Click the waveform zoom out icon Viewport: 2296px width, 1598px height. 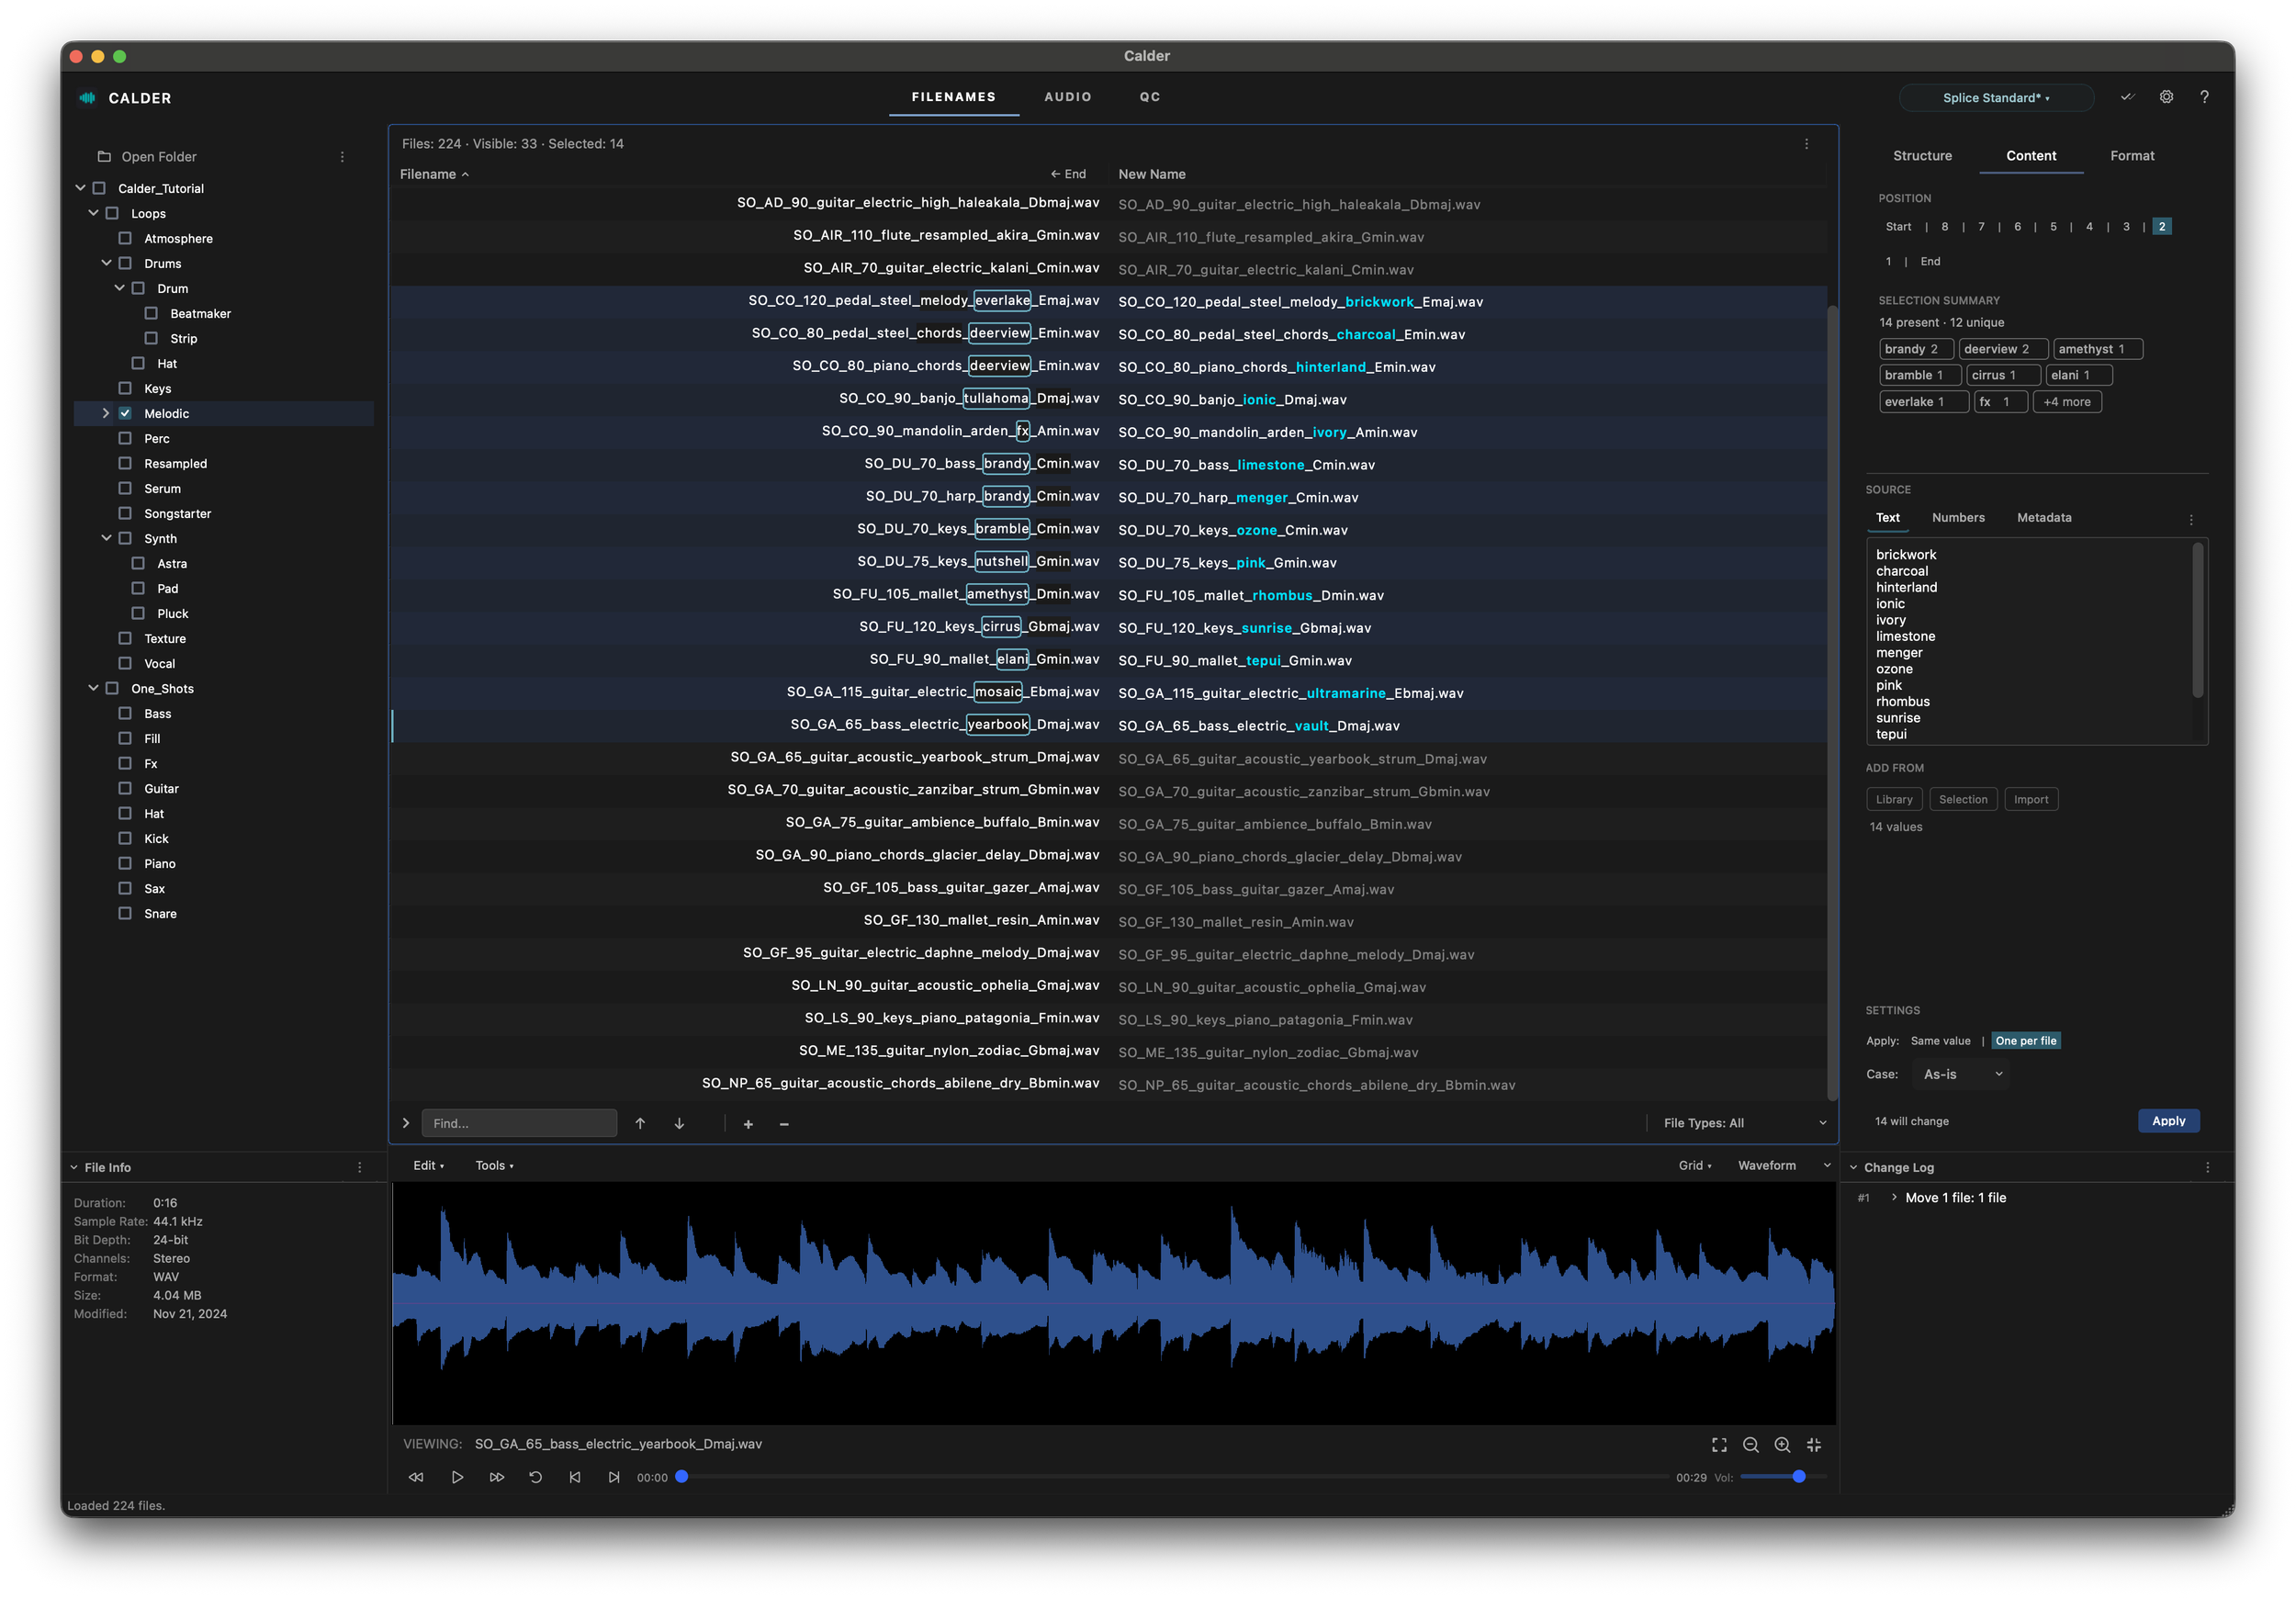pos(1750,1445)
